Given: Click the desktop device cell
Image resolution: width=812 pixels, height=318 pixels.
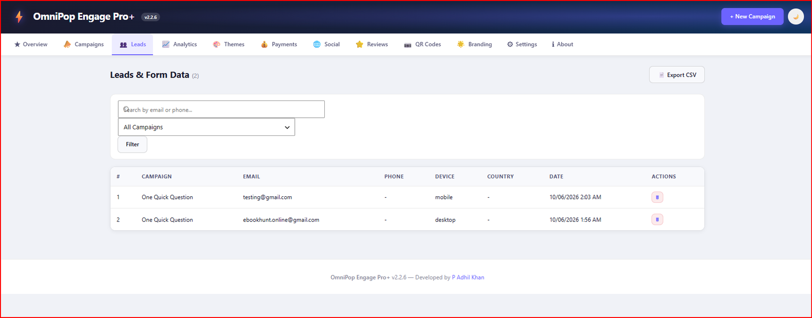Looking at the screenshot, I should click(x=445, y=220).
